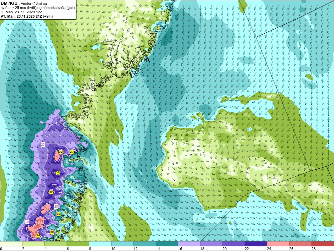Select the dark red 28+ m/s swatch

click(323, 244)
